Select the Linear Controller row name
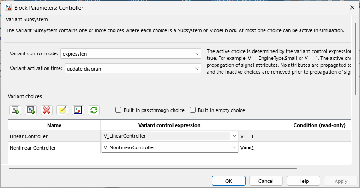 tap(29, 136)
